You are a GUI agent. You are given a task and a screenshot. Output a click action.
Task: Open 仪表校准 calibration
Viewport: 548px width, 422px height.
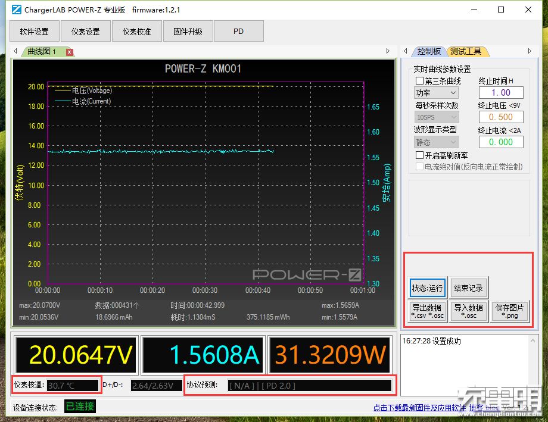(x=136, y=32)
